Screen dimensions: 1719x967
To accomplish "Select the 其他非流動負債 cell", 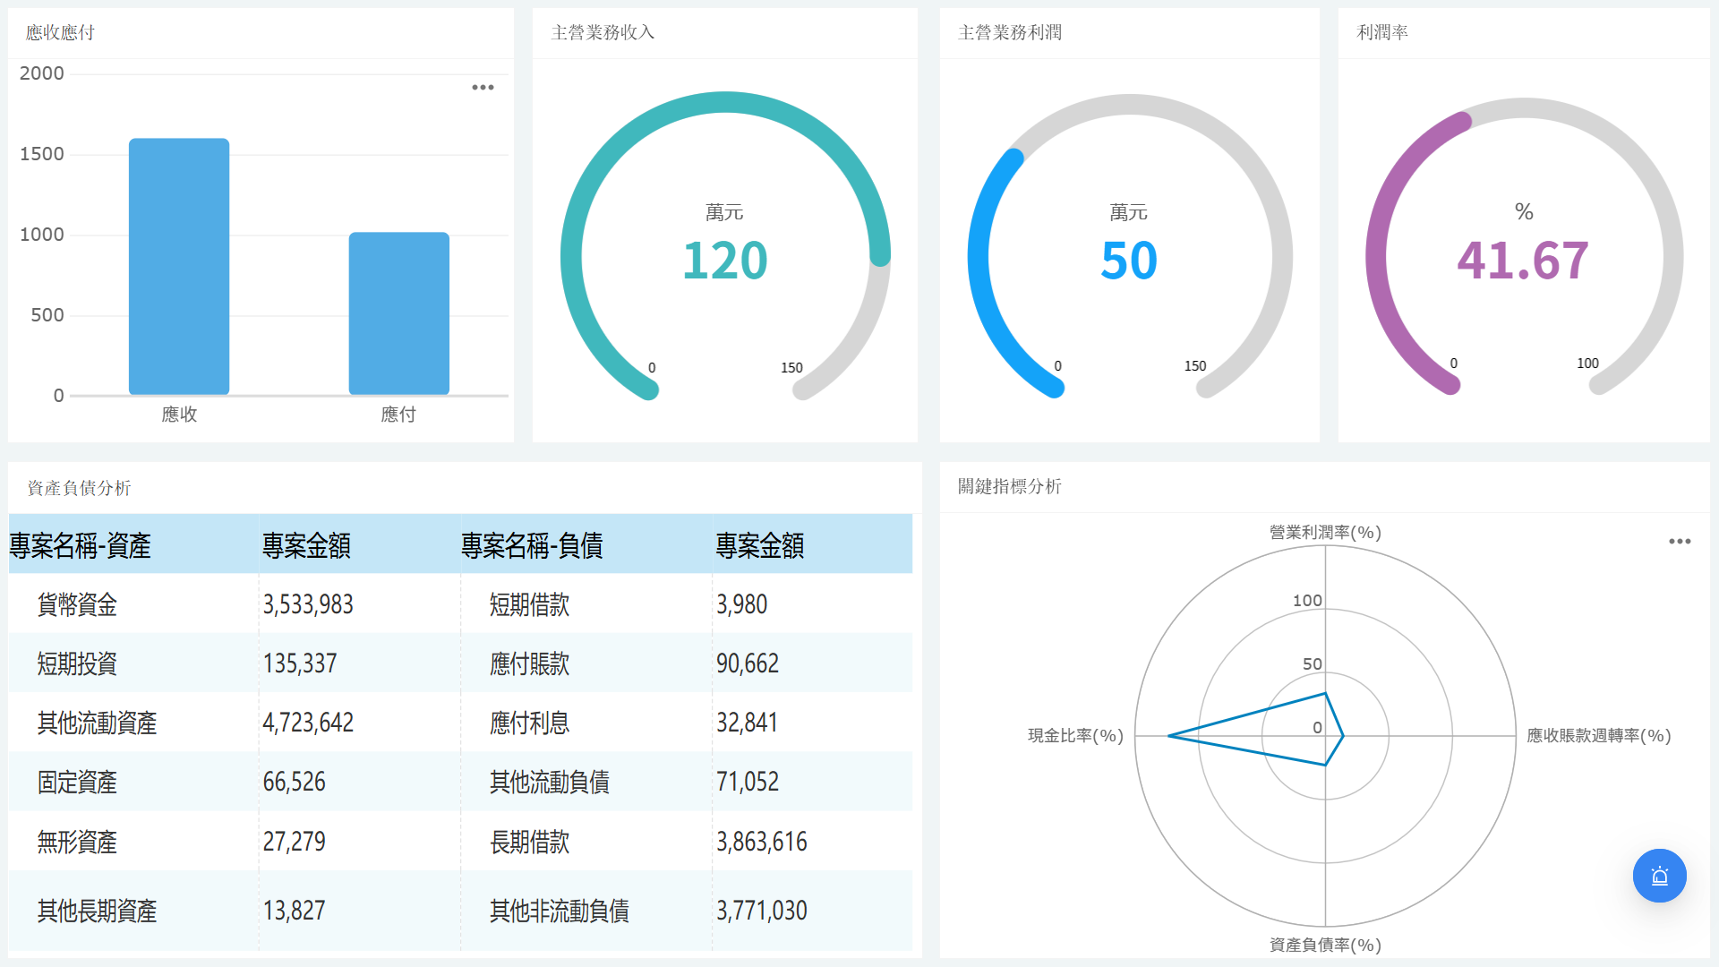I will 559,911.
